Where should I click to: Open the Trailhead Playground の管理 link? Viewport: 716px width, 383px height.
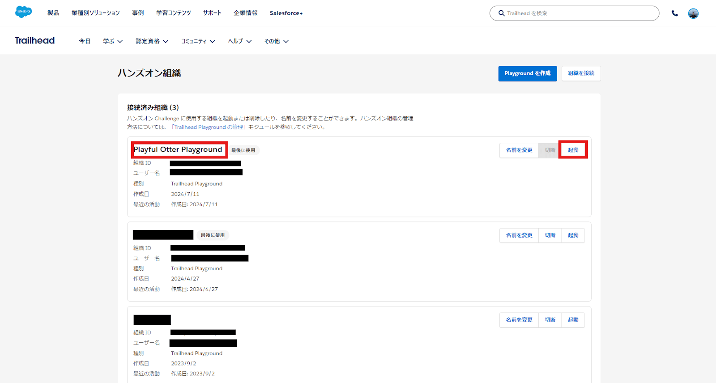(209, 127)
